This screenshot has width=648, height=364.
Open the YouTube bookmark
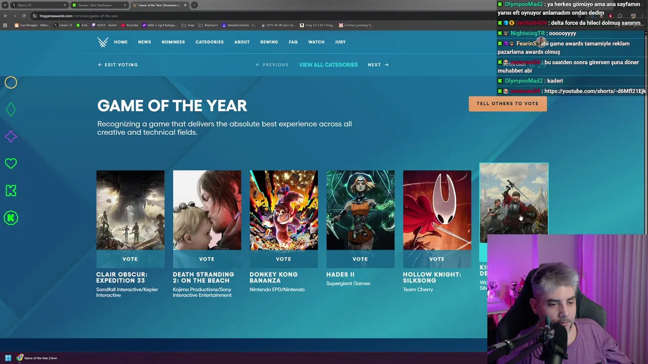[130, 25]
